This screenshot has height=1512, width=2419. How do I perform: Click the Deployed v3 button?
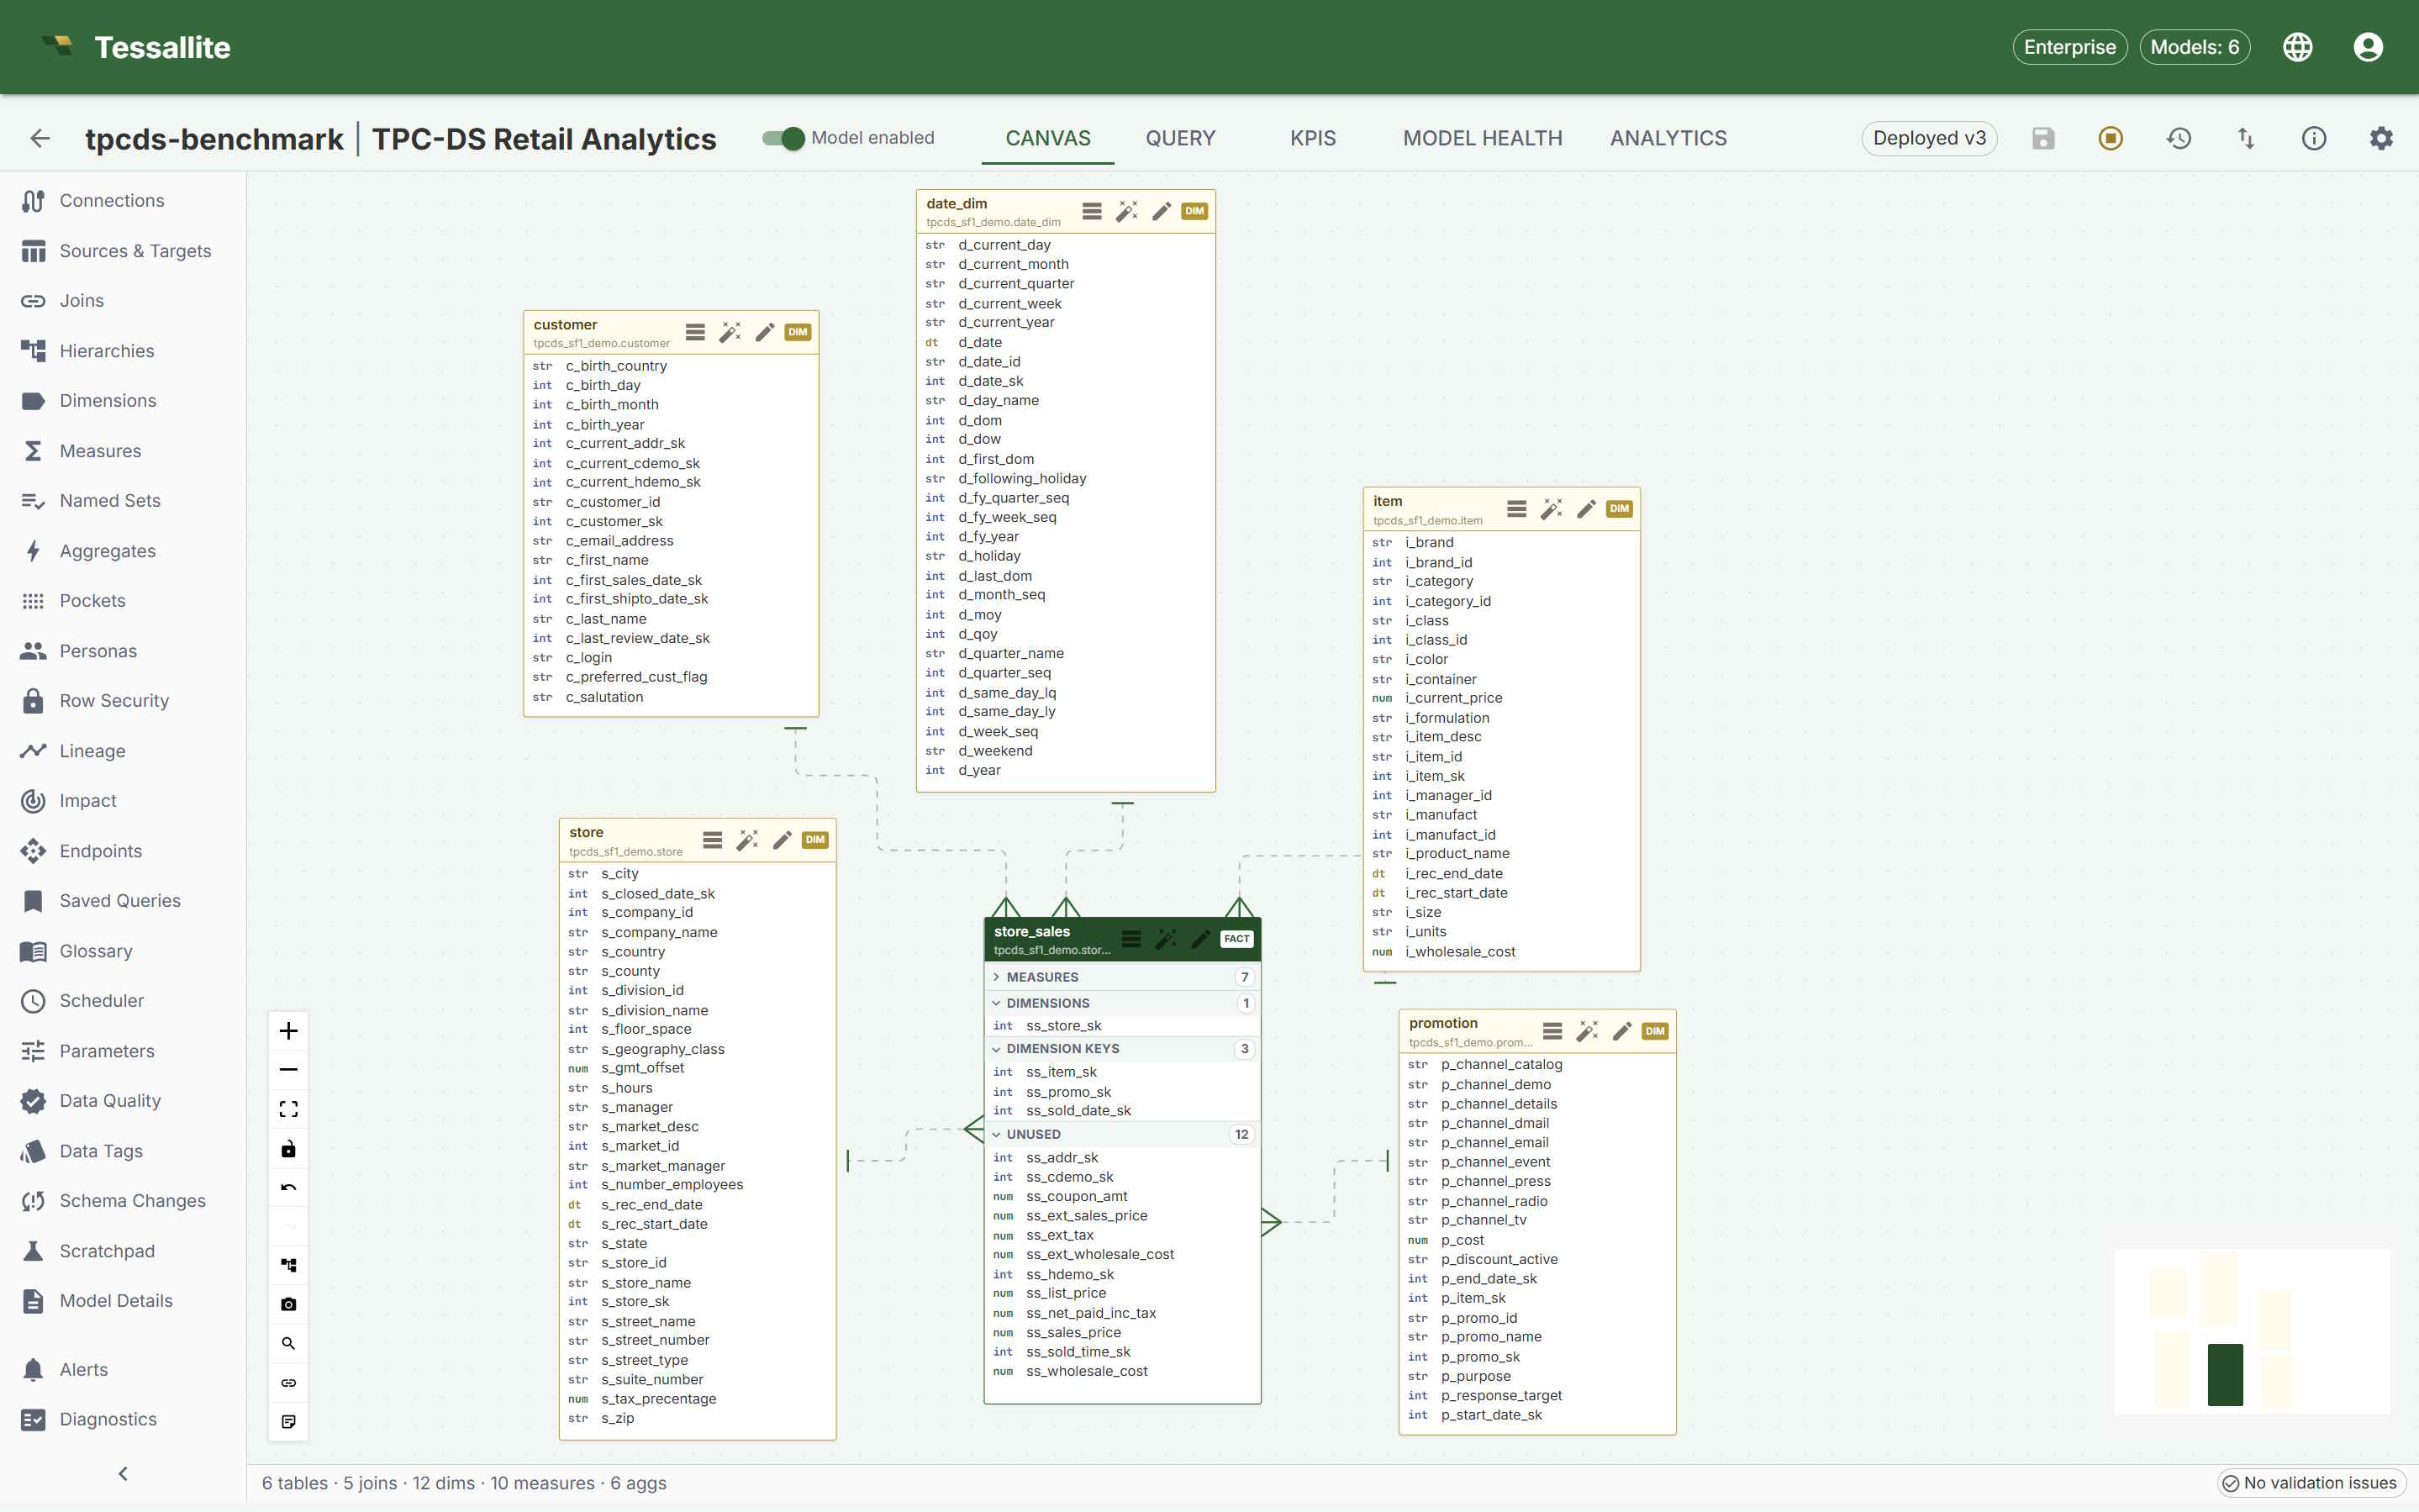[1929, 138]
